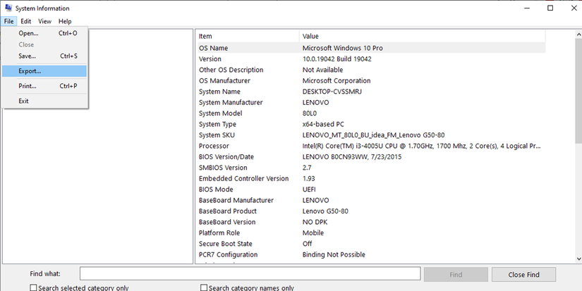Click the scrollbar up arrow

pyautogui.click(x=578, y=34)
